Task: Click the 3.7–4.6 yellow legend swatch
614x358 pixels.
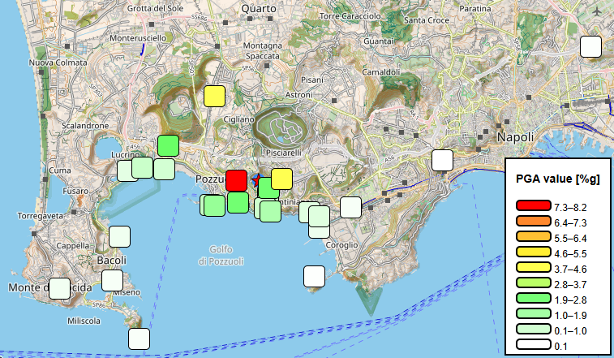Action: 534,267
